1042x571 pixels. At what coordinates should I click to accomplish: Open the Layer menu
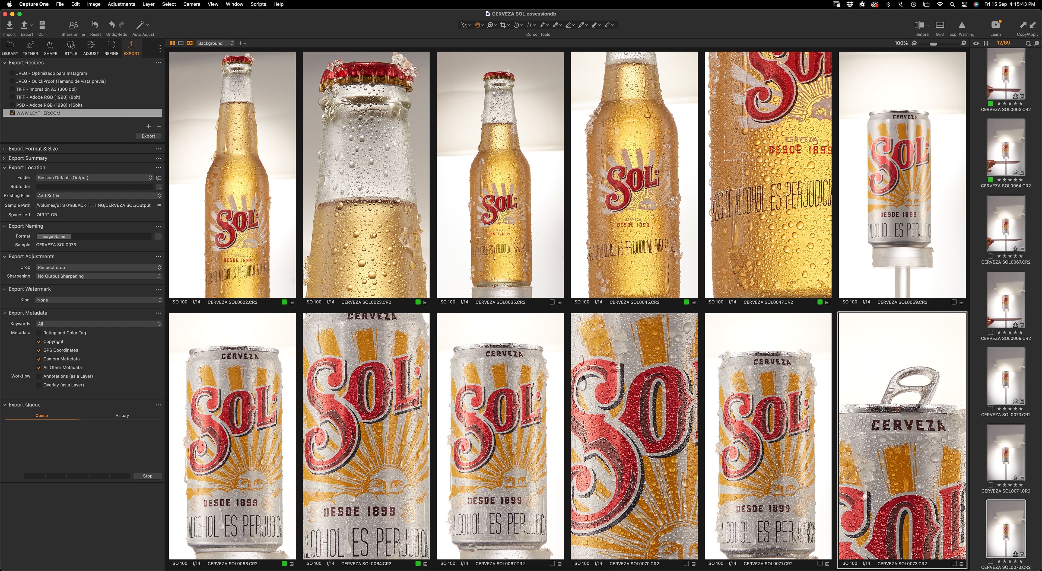[x=148, y=4]
